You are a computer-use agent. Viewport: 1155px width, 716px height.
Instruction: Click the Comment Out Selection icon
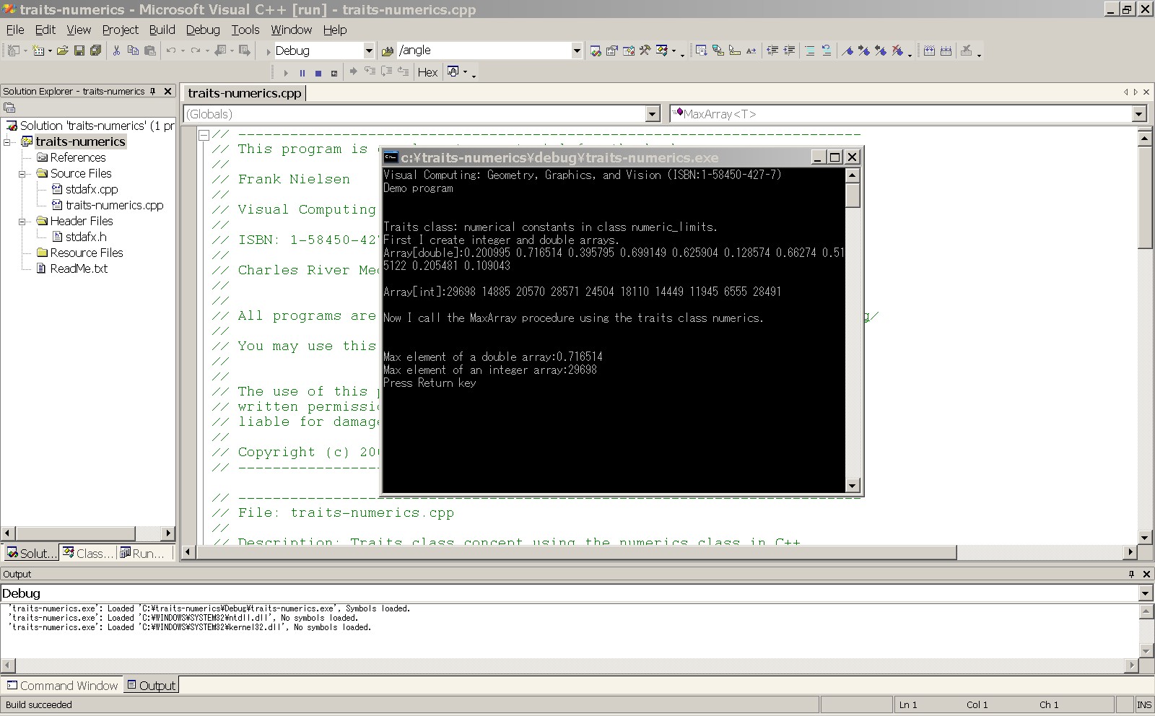(x=810, y=51)
